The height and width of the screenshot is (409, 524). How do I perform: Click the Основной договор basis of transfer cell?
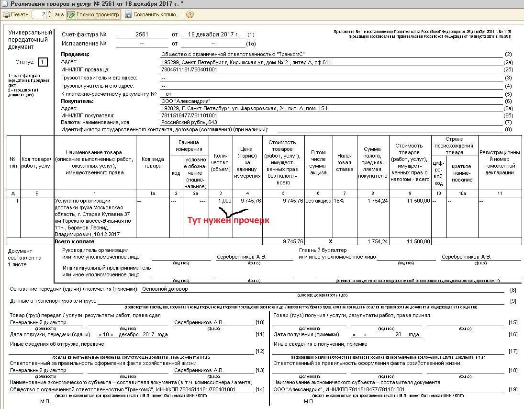point(165,289)
